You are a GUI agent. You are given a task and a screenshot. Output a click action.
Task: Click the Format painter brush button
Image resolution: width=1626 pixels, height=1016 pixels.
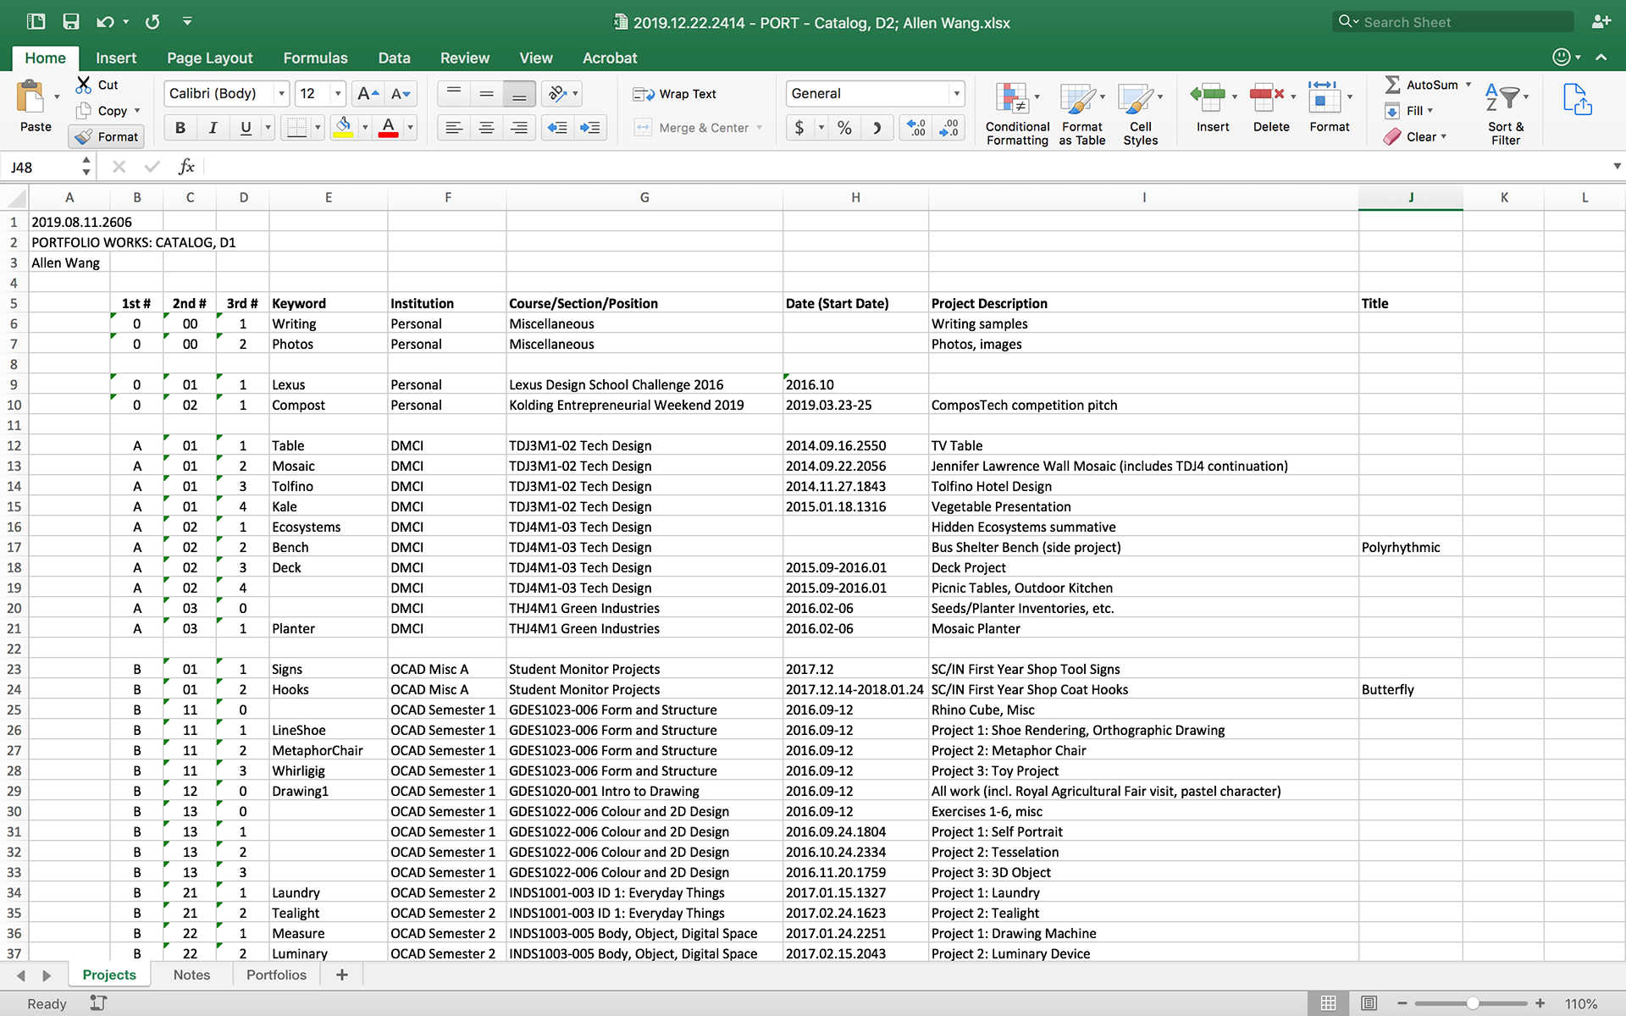[107, 136]
